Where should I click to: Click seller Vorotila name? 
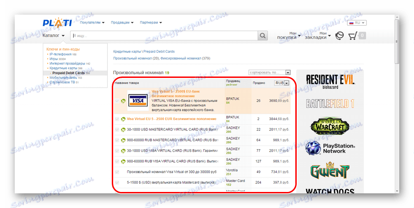[x=232, y=170]
